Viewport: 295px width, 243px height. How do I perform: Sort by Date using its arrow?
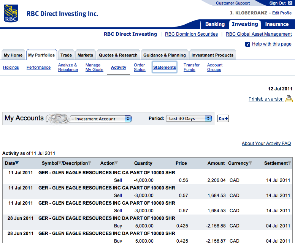coord(17,163)
